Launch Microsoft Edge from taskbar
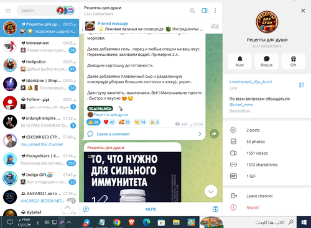Image resolution: width=311 pixels, height=228 pixels. coord(146,222)
